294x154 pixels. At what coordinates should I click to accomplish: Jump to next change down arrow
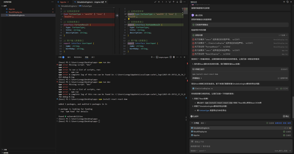[x=177, y=2]
